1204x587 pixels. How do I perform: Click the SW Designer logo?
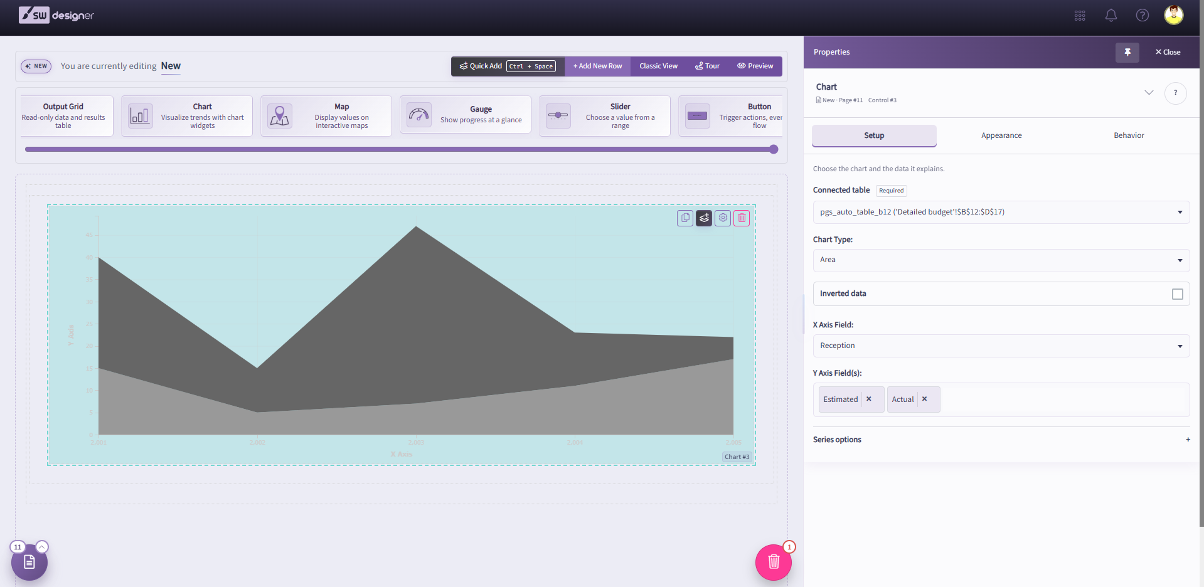pyautogui.click(x=56, y=15)
